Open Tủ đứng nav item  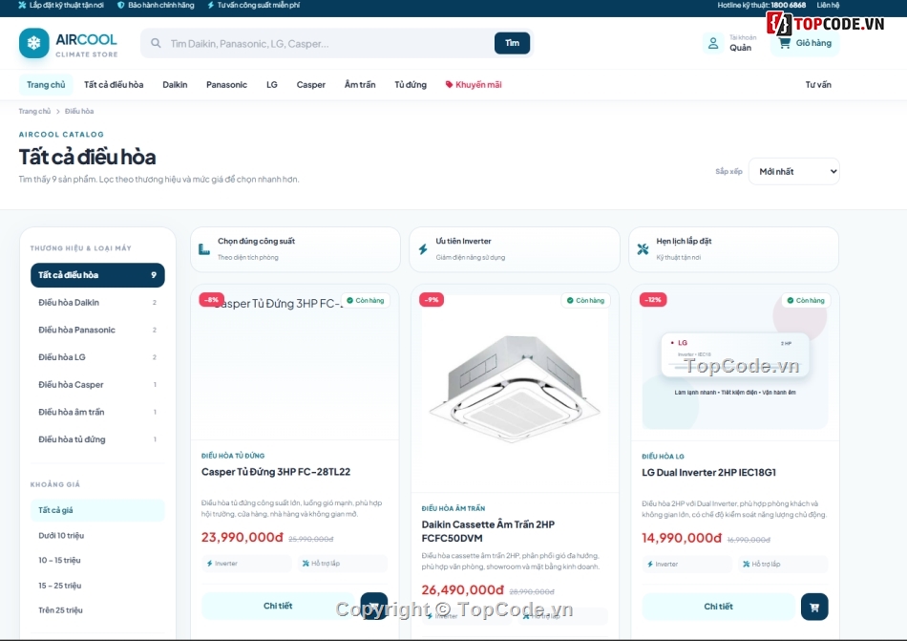[411, 84]
